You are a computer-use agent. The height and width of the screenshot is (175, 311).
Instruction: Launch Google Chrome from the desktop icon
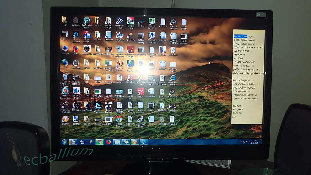coord(119,119)
